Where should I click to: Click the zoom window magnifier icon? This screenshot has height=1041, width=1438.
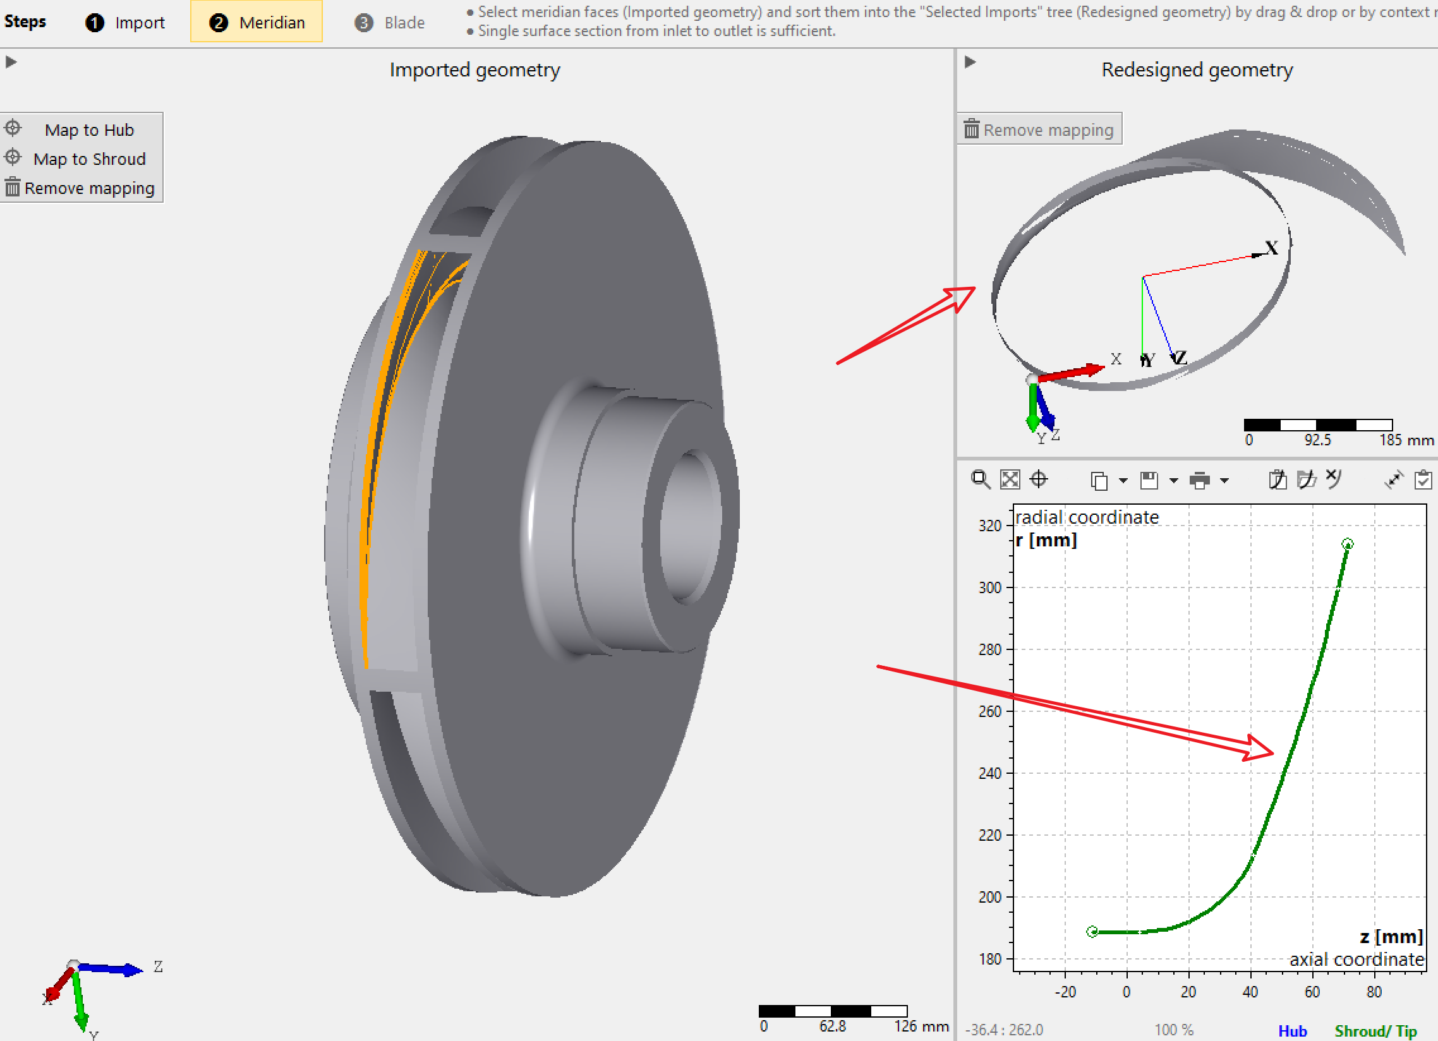coord(980,479)
